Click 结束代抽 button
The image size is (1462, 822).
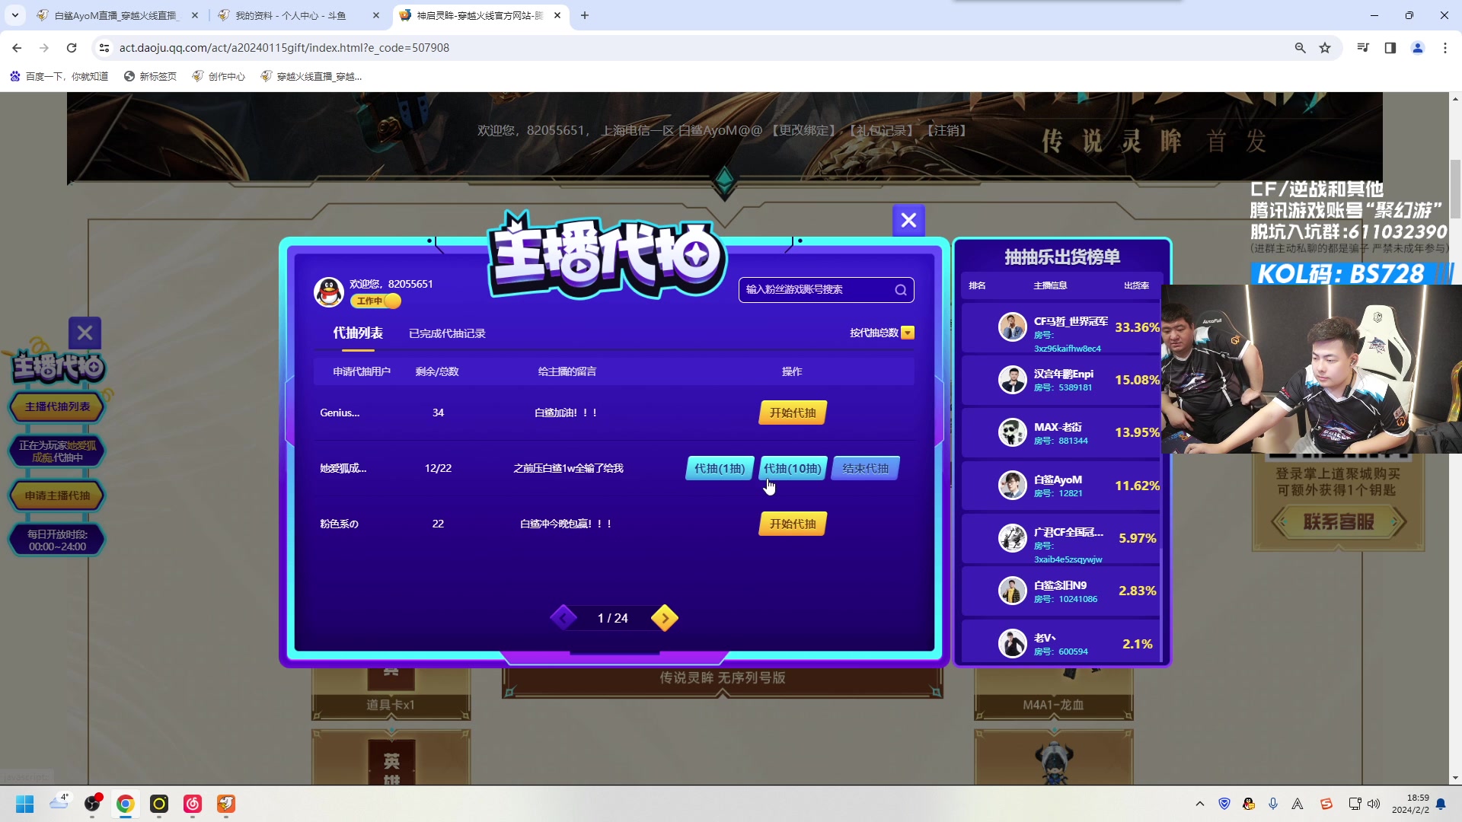tap(866, 468)
